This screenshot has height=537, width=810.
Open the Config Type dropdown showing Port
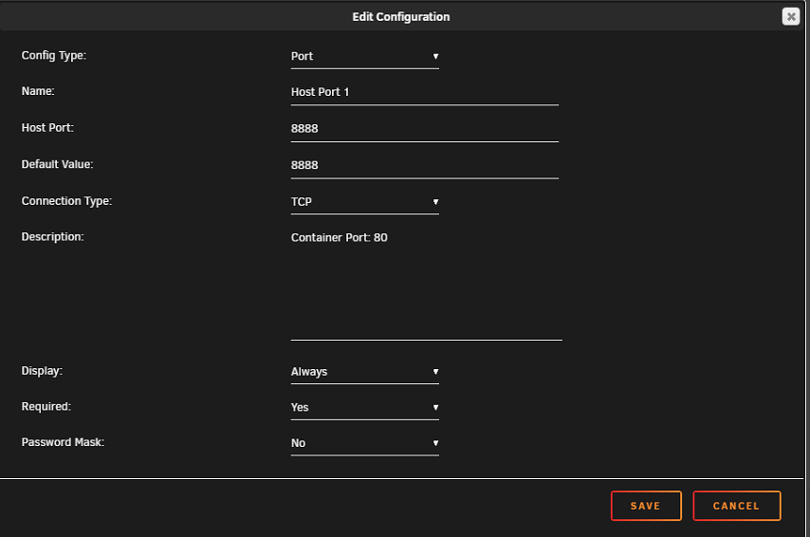(x=365, y=56)
